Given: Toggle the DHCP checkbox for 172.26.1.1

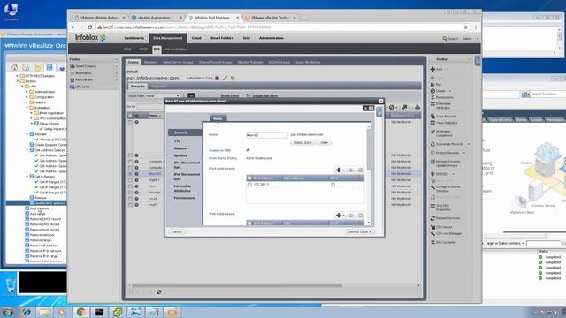Looking at the screenshot, I should [333, 185].
